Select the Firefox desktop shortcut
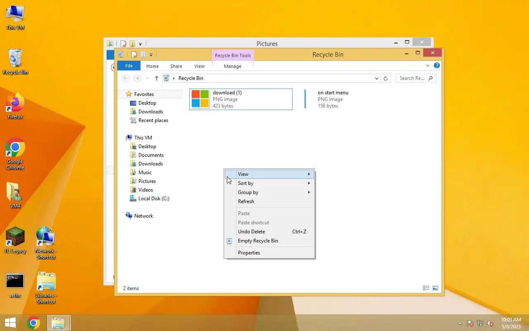The height and width of the screenshot is (331, 529). click(15, 106)
